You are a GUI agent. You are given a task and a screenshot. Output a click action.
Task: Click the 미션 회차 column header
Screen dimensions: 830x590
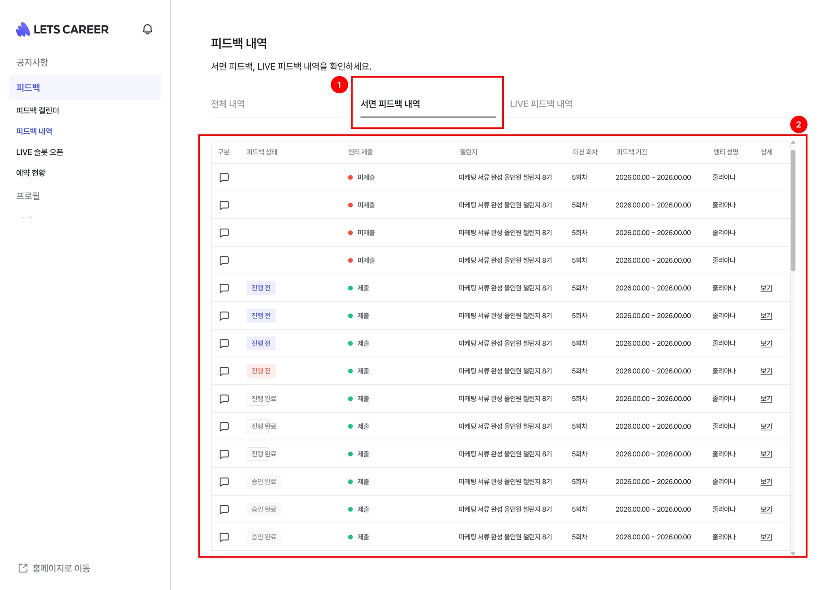click(585, 152)
